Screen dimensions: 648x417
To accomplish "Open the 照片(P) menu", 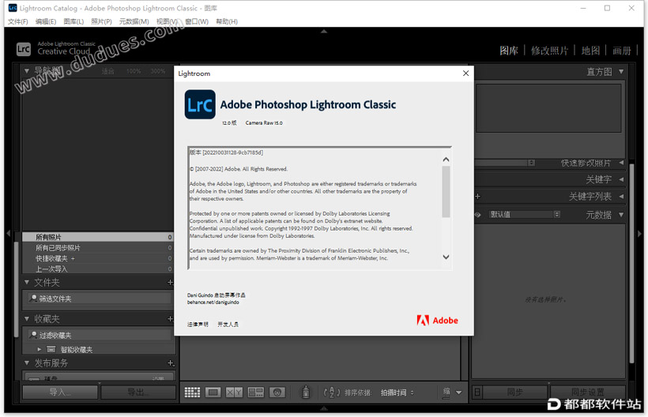I will click(x=101, y=21).
